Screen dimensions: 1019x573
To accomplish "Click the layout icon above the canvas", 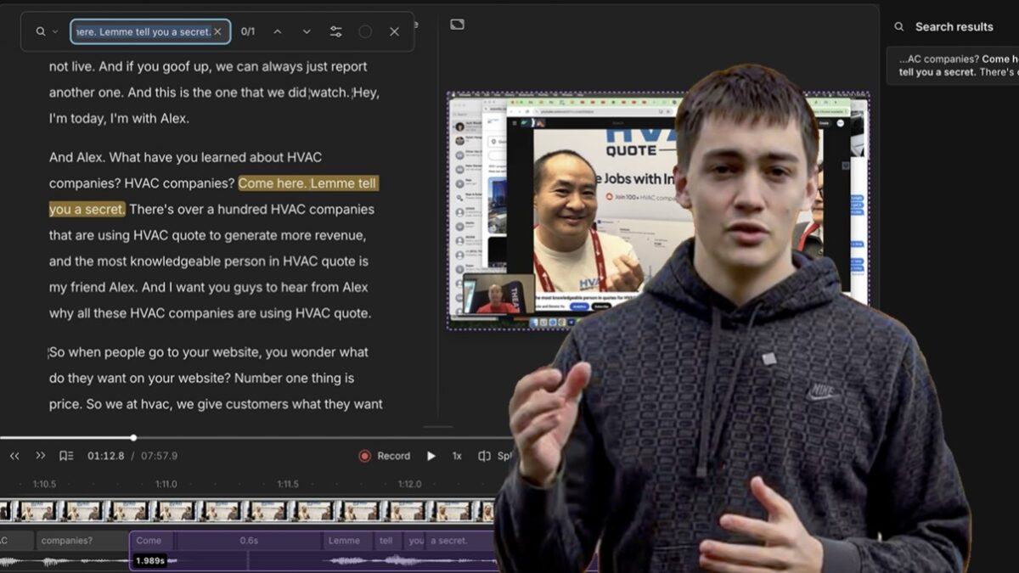I will point(457,25).
